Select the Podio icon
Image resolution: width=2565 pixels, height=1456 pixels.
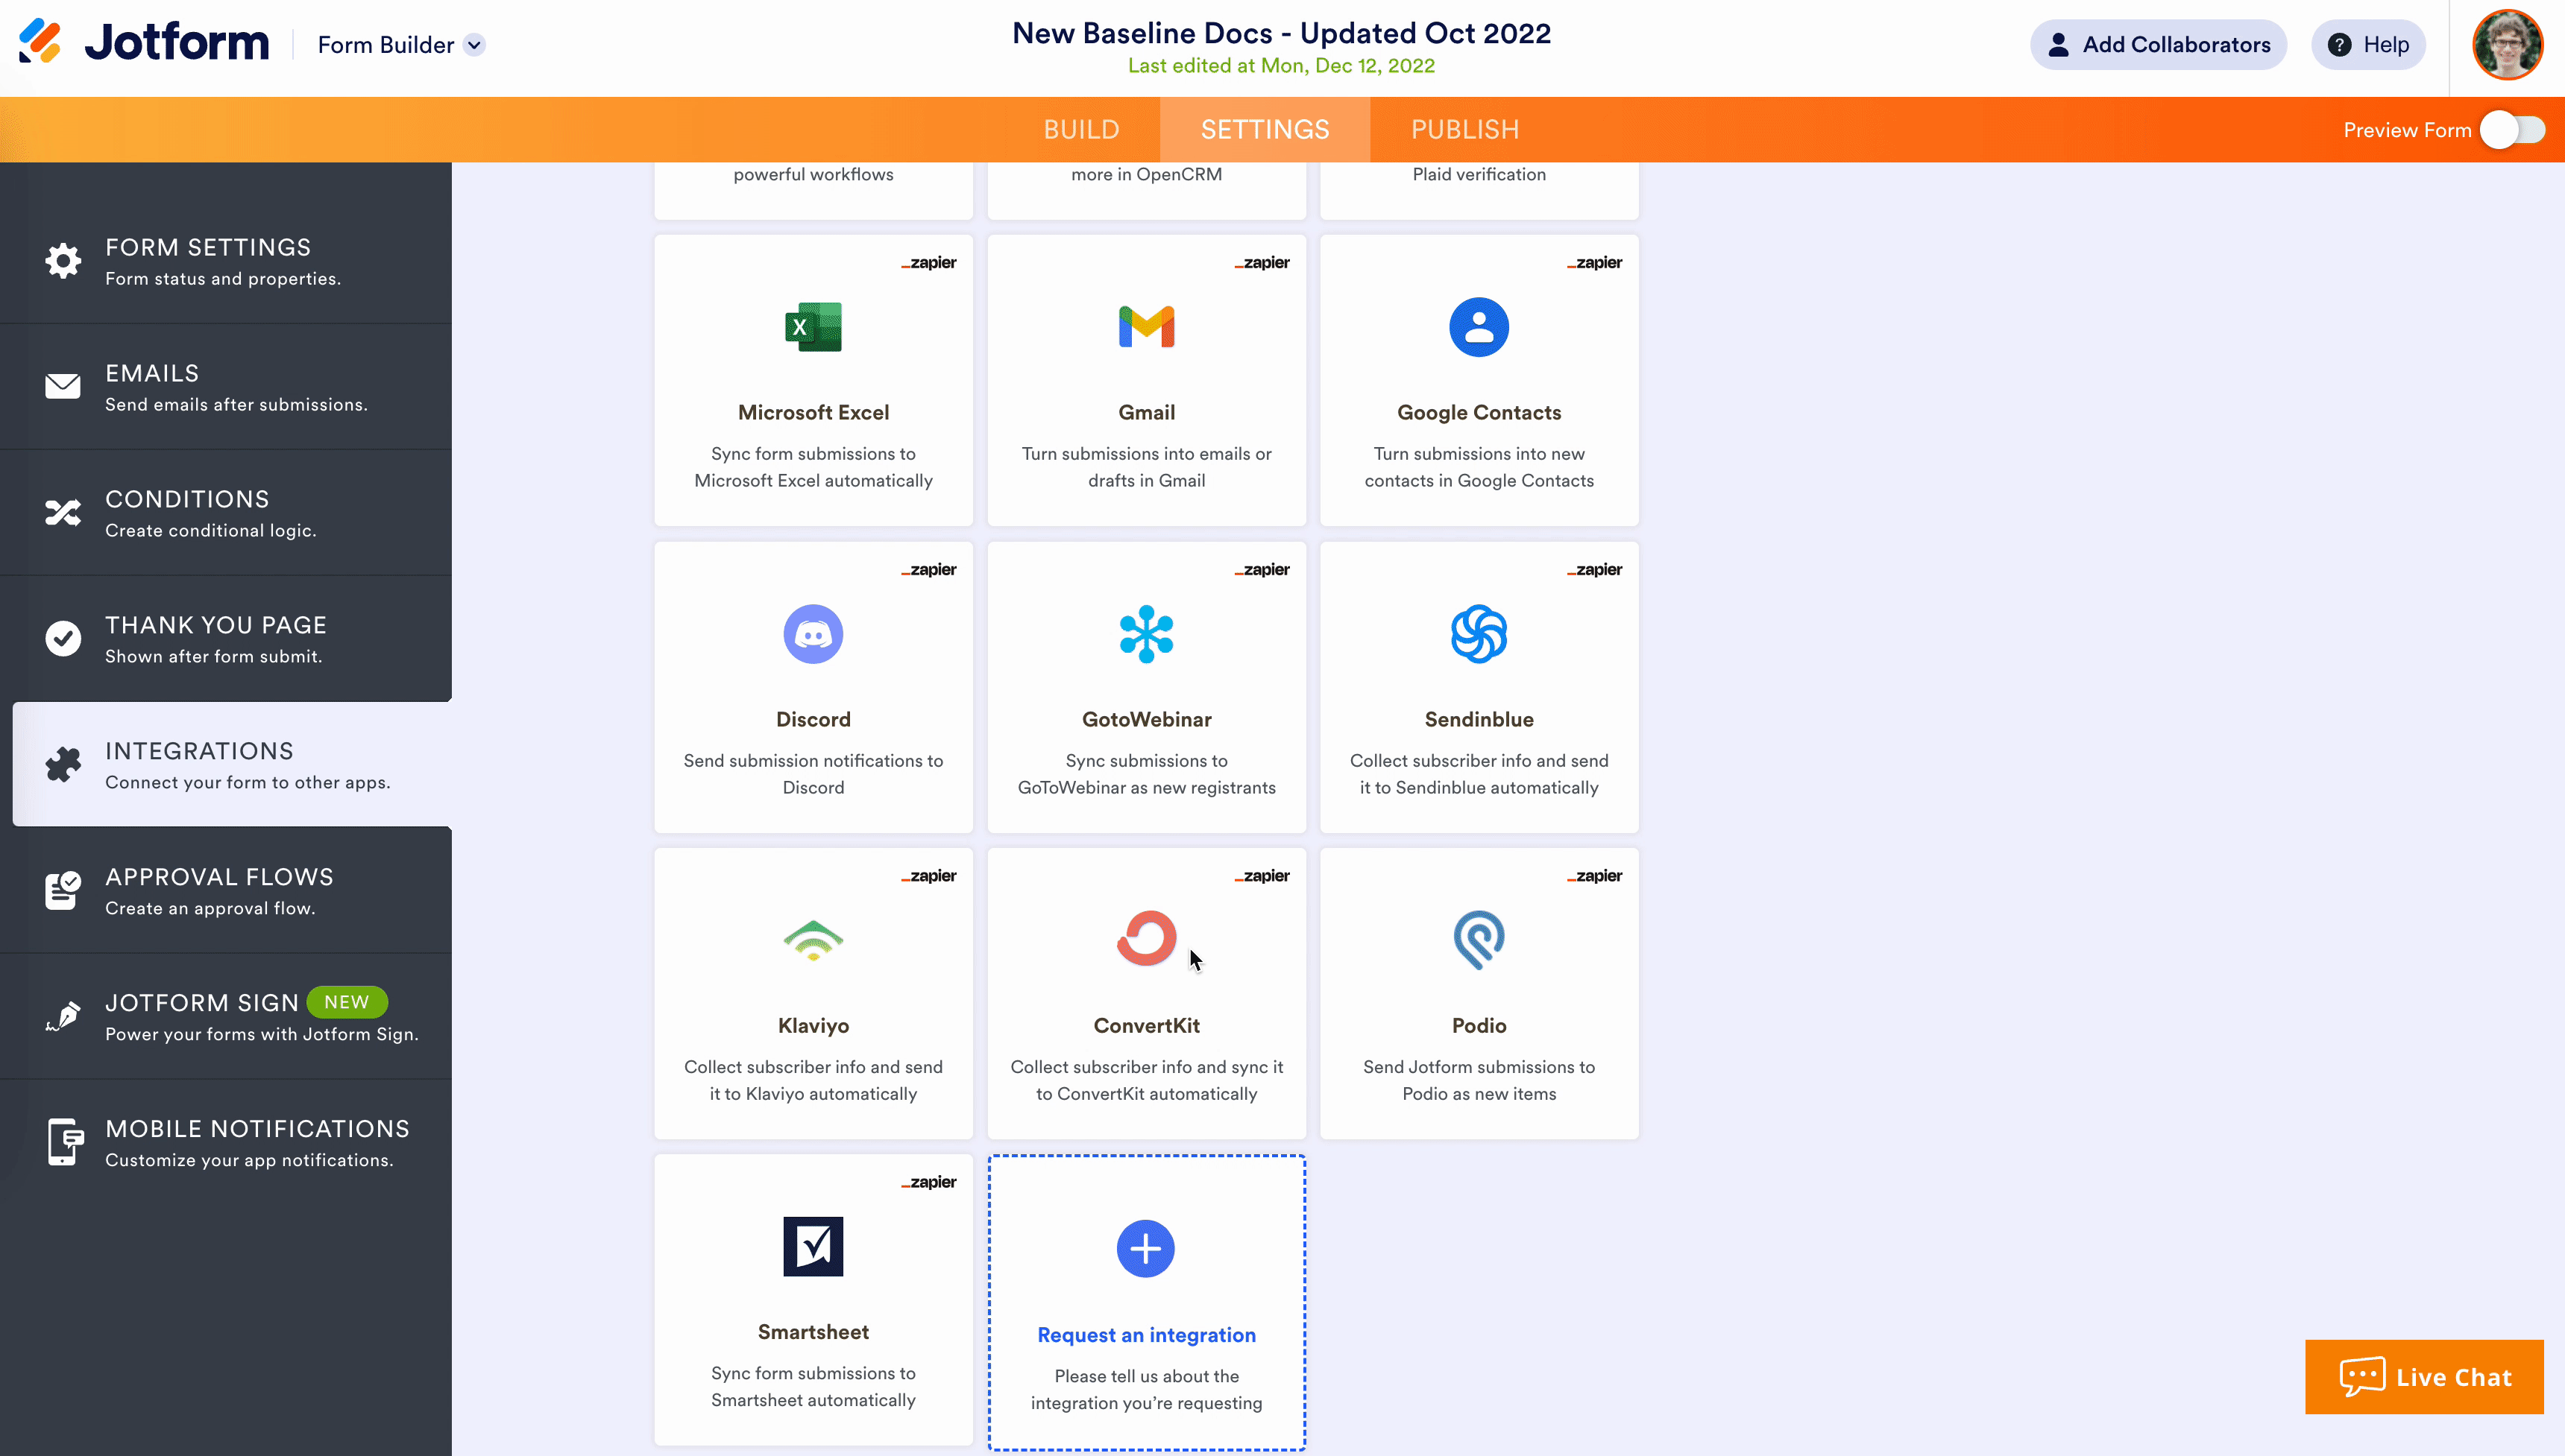point(1479,940)
